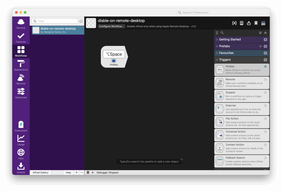The image size is (282, 191).
Task: Click the workflow Filter search field
Action: click(57, 21)
